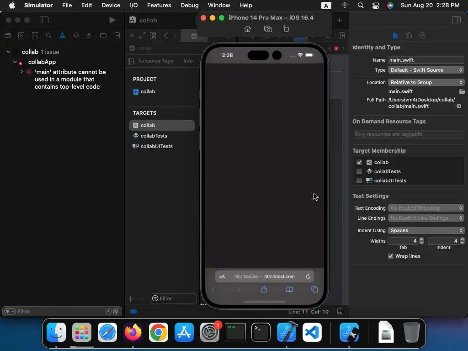Select collabTests in Targets list
The image size is (468, 351).
(x=162, y=136)
